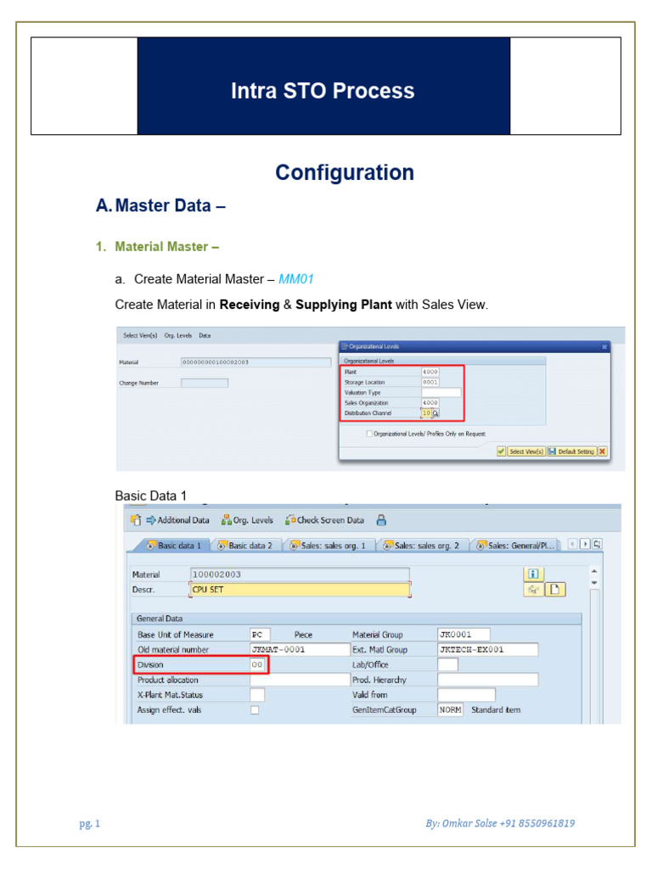The height and width of the screenshot is (869, 652).
Task: Click the X-Plant Mat.Status field
Action: click(256, 695)
